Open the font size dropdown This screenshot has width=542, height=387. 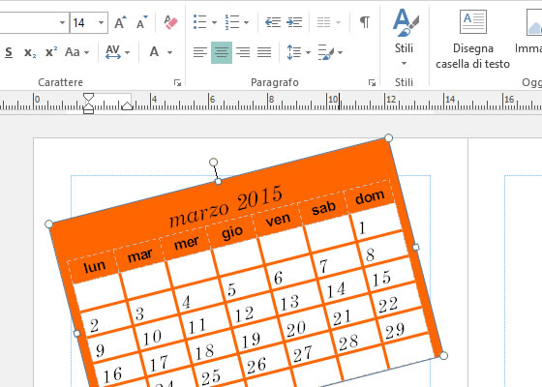tap(101, 23)
